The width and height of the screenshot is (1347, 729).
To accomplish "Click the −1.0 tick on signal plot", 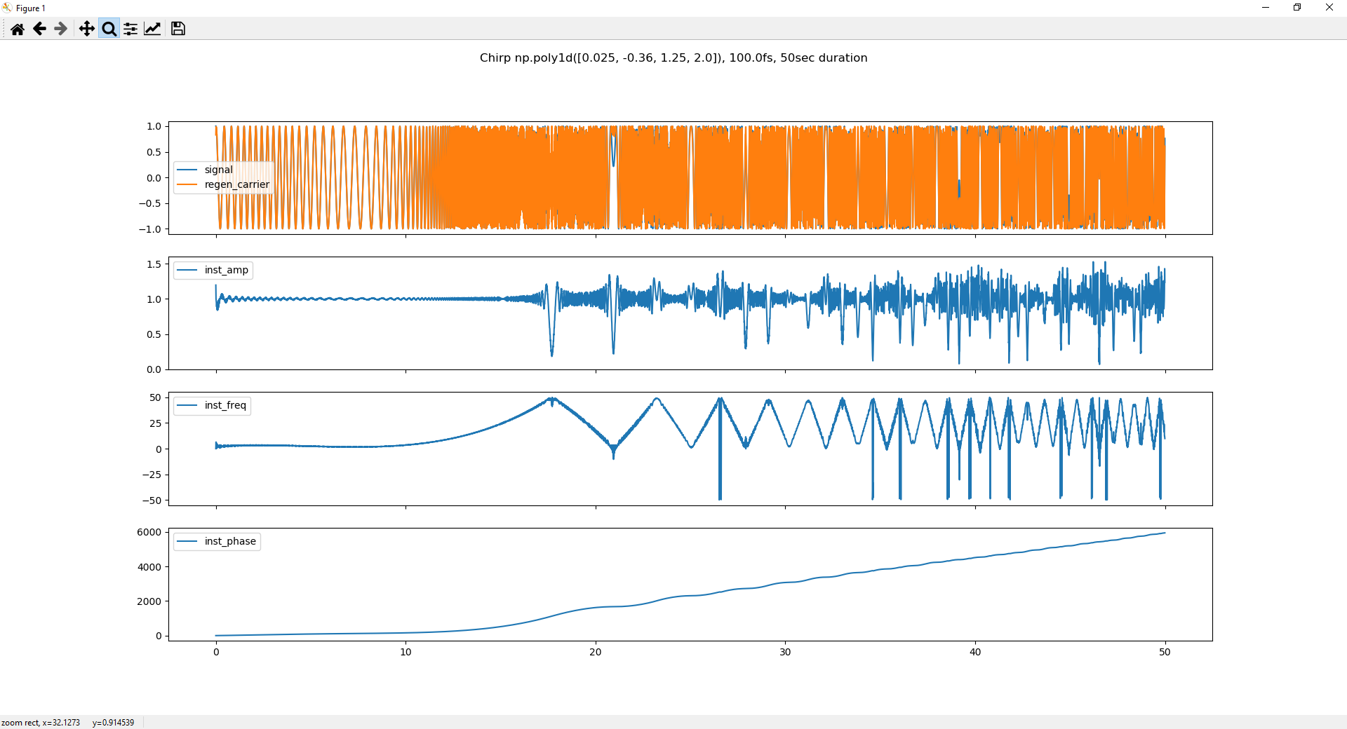I will [149, 229].
